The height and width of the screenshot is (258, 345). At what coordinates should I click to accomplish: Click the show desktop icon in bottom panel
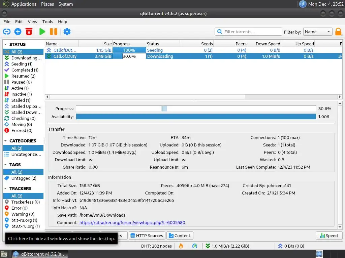tap(4, 254)
